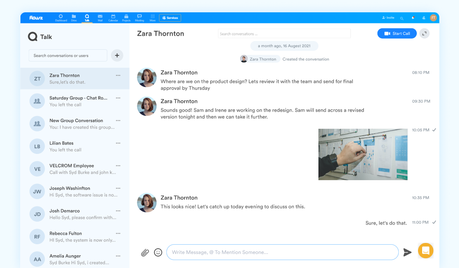Open options menu for Zara Thornton conversation
Screen dimensions: 459x268
pyautogui.click(x=118, y=75)
